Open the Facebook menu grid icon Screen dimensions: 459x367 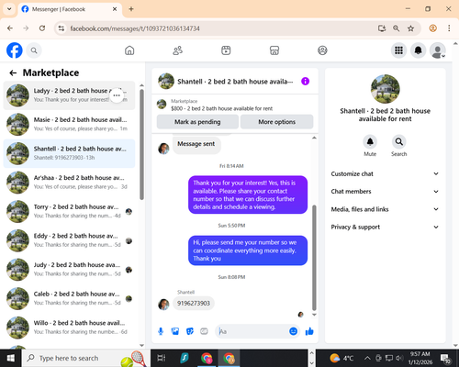pyautogui.click(x=398, y=50)
